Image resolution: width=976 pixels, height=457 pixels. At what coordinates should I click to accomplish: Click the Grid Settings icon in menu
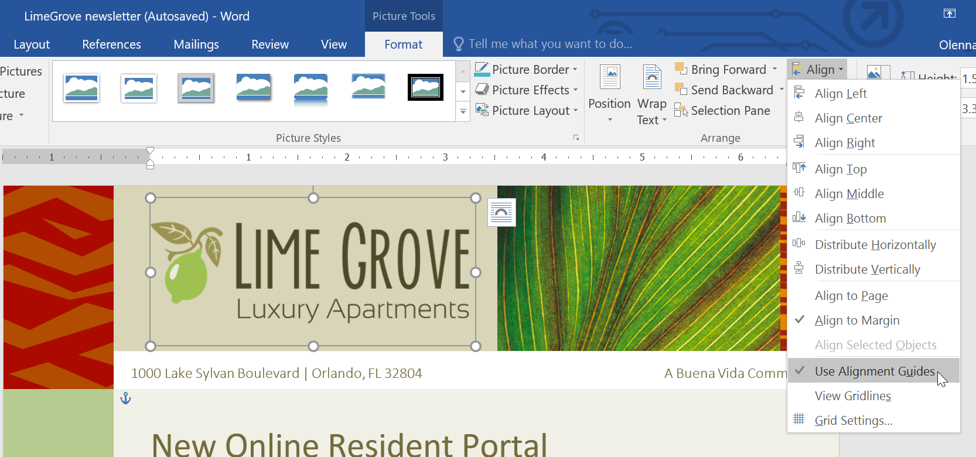click(799, 420)
